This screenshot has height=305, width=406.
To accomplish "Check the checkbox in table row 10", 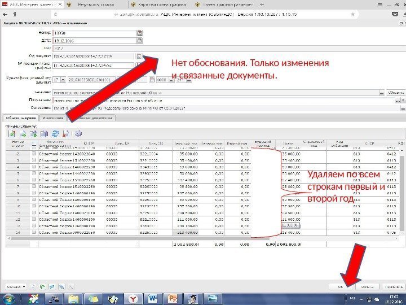I will [34, 206].
